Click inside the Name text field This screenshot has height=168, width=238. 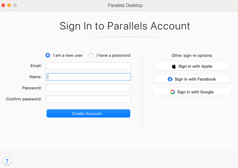(x=88, y=77)
